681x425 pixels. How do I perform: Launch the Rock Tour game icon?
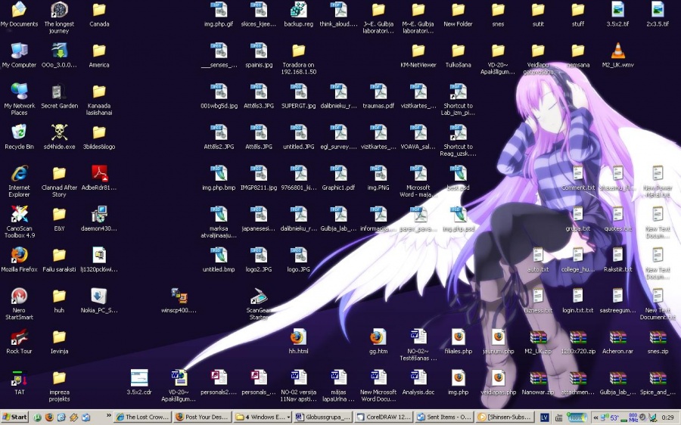19,341
